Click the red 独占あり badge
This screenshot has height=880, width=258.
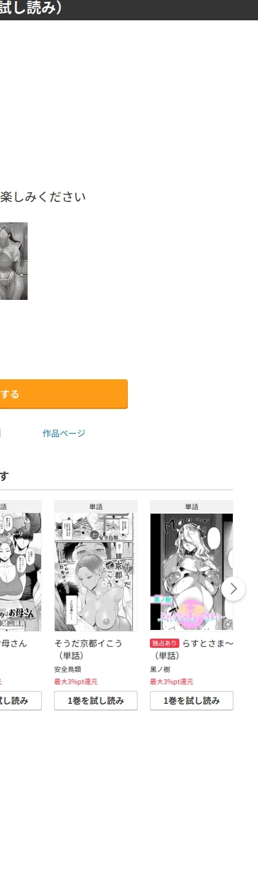click(165, 644)
